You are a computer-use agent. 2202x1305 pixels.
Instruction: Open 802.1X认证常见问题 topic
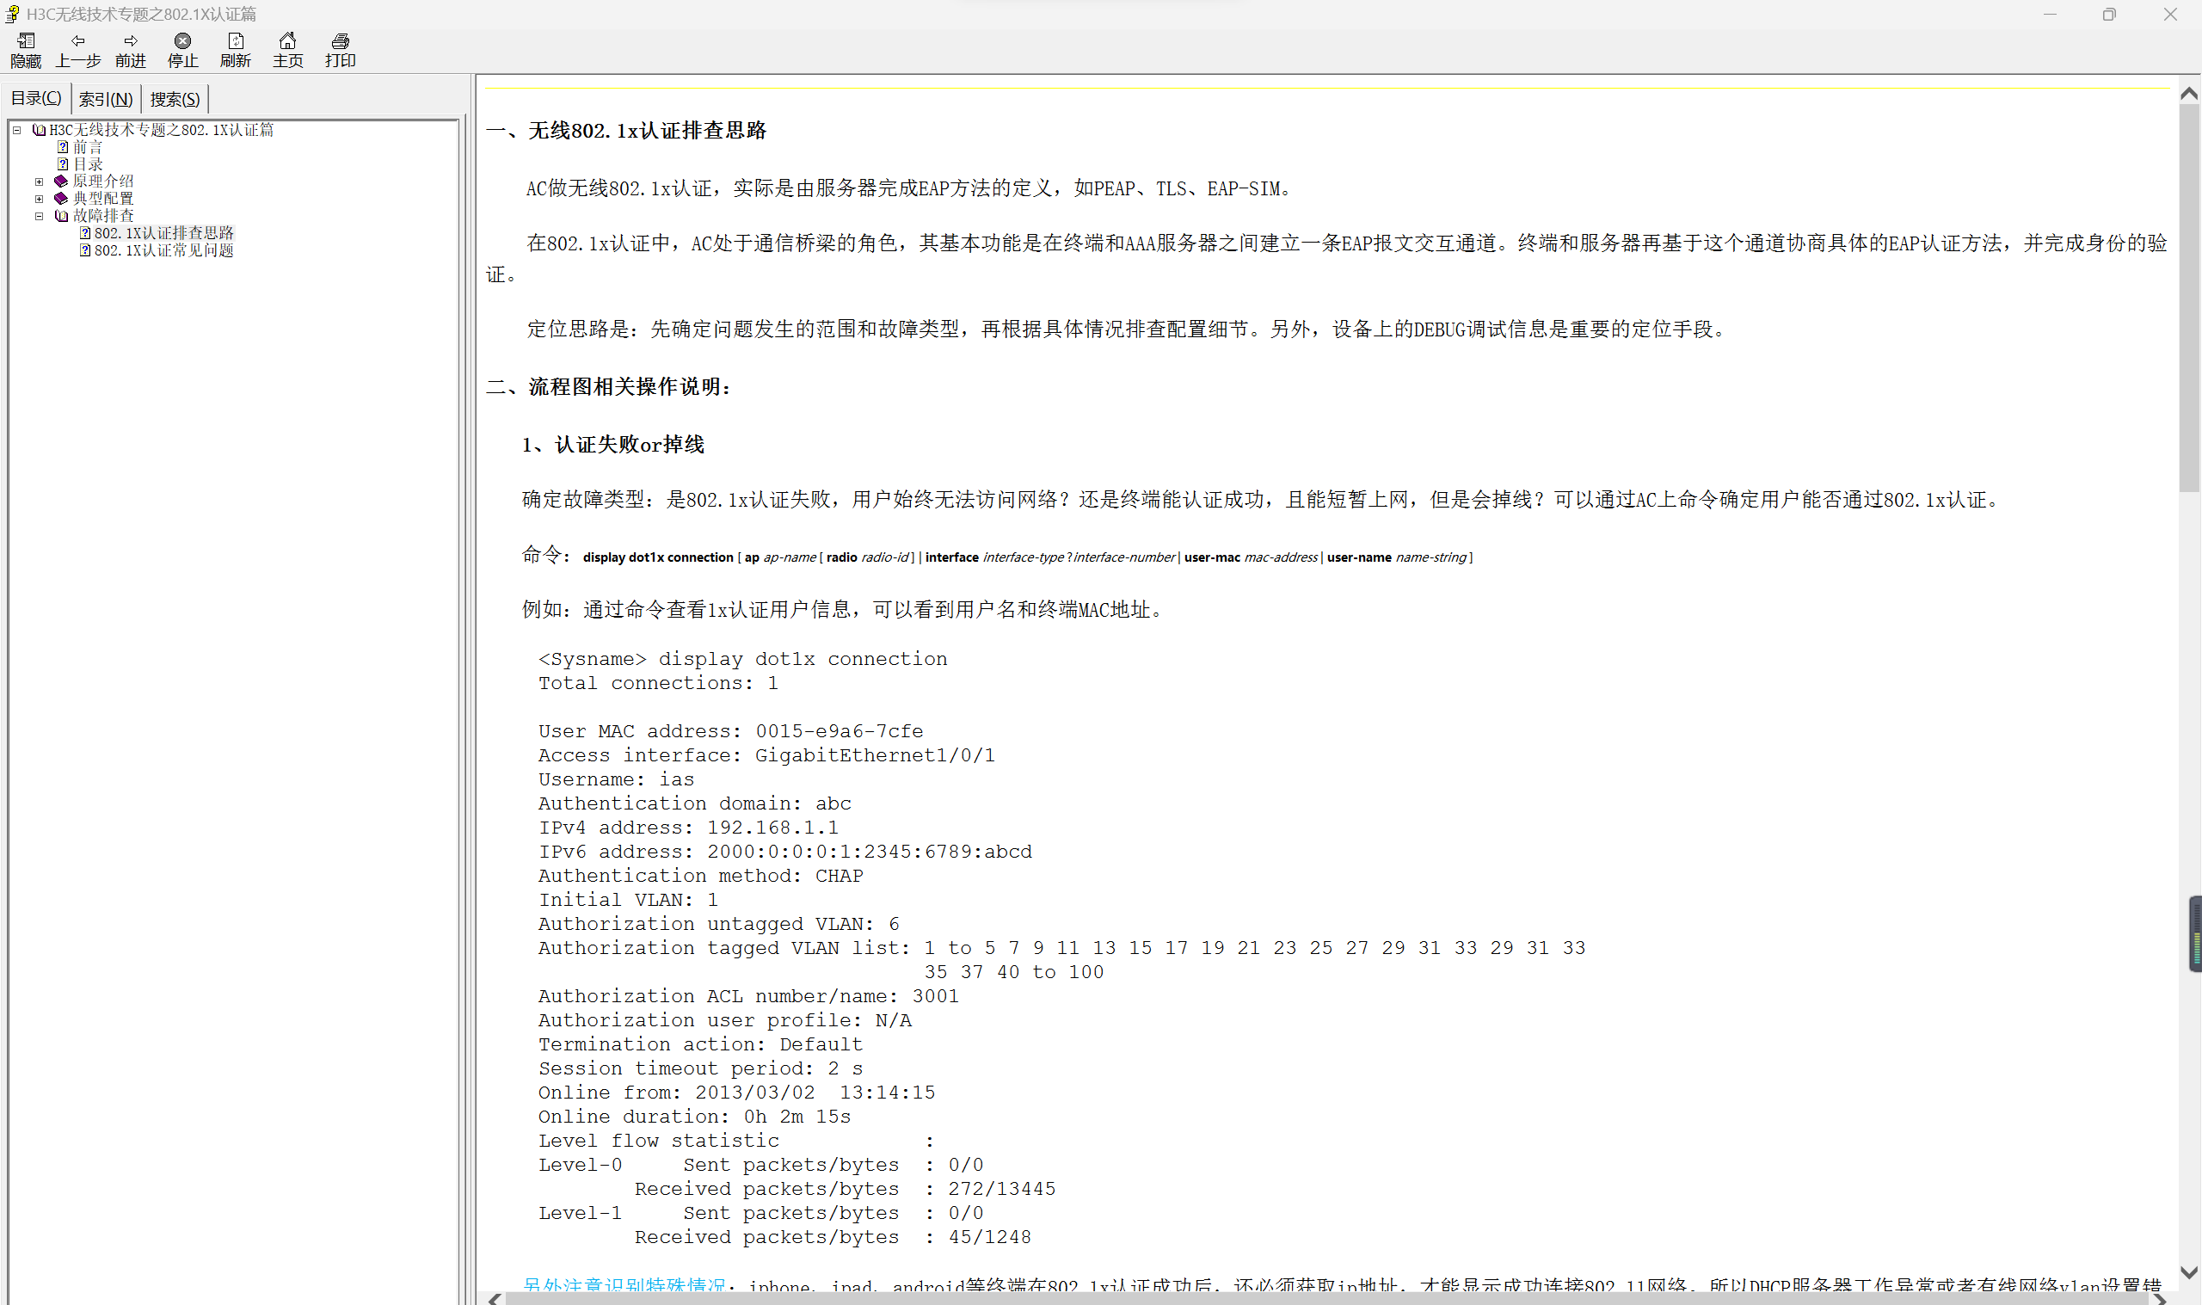[x=163, y=250]
